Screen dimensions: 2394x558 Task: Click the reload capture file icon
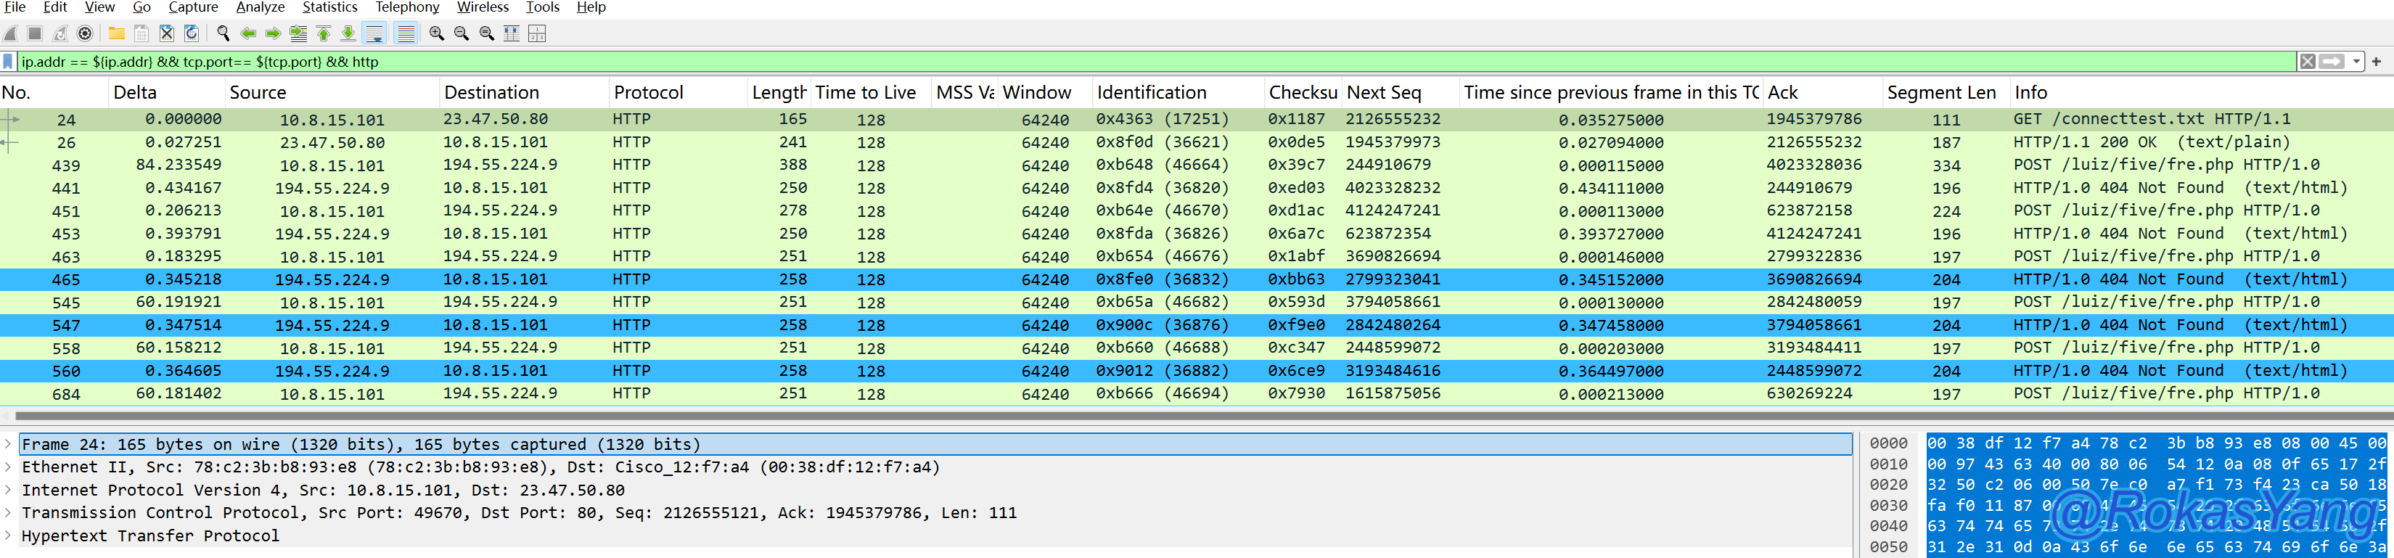(x=192, y=33)
